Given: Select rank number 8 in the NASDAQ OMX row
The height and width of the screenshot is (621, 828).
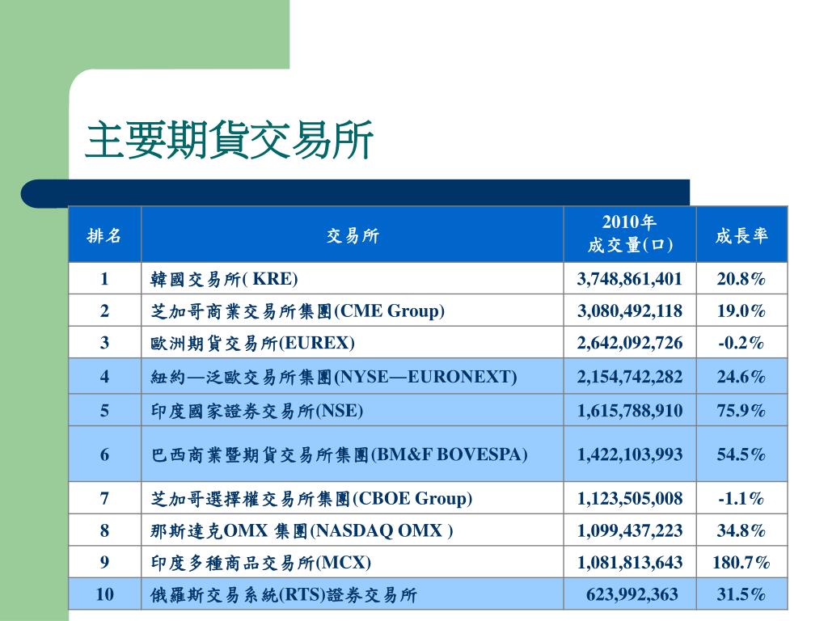Looking at the screenshot, I should [x=104, y=530].
